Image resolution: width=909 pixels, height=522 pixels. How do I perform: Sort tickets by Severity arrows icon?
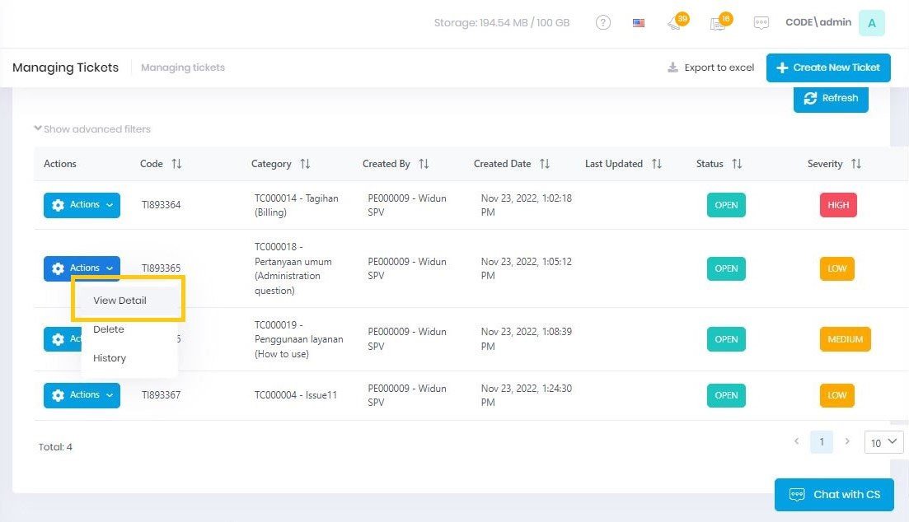(855, 164)
